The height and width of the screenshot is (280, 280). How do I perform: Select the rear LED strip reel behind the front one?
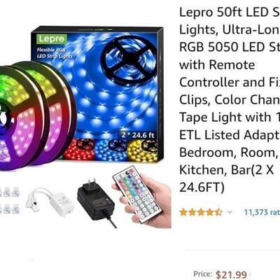(56, 112)
